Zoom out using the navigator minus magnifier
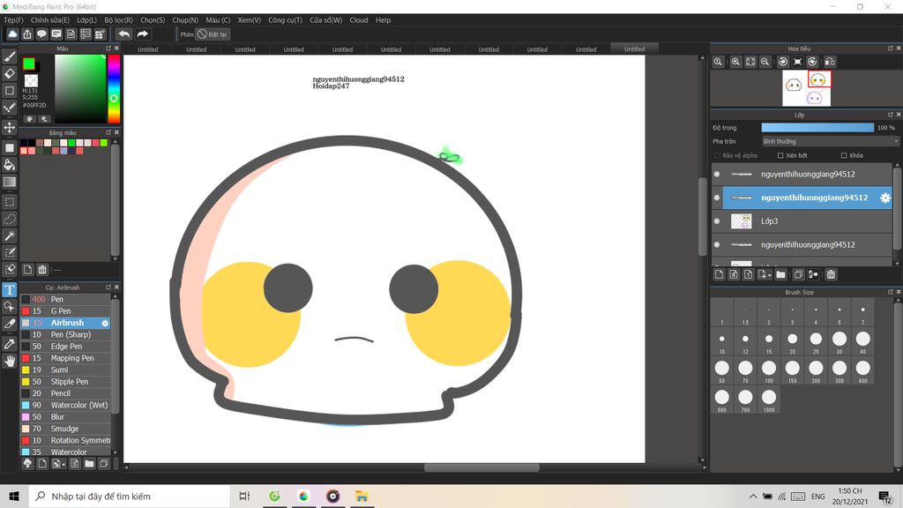 coord(765,62)
